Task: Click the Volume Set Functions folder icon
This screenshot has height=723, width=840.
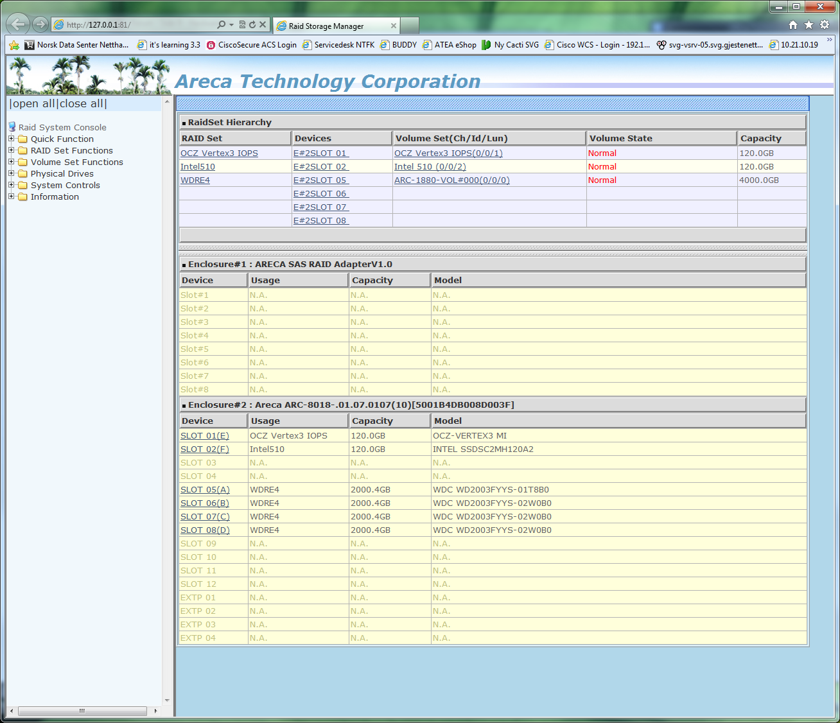Action: (x=22, y=162)
